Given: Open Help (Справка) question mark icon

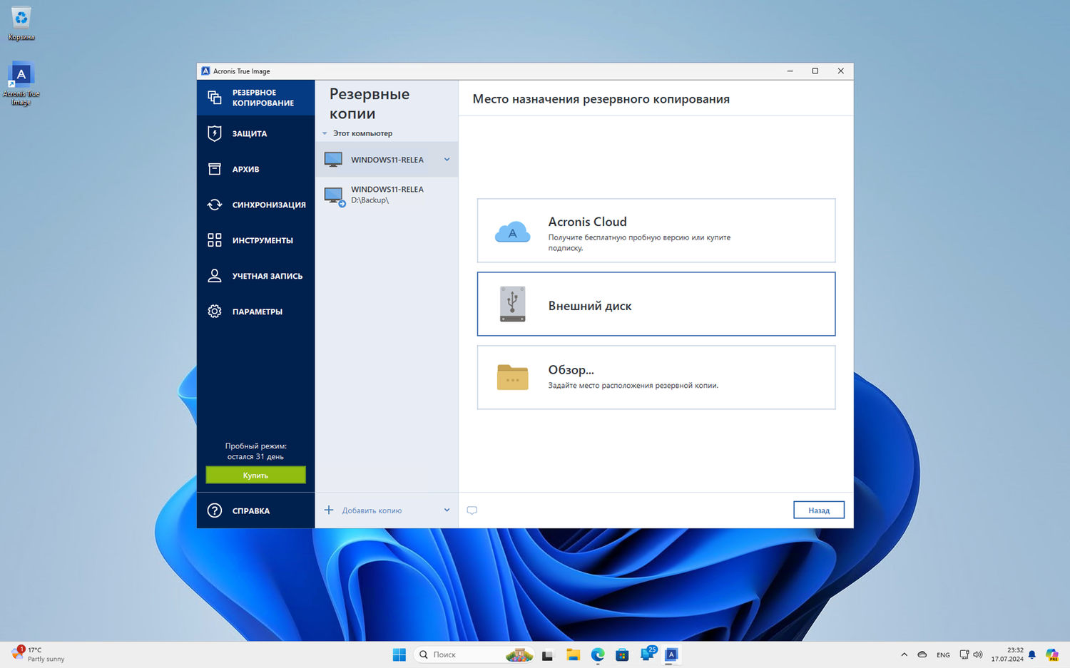Looking at the screenshot, I should [x=215, y=510].
